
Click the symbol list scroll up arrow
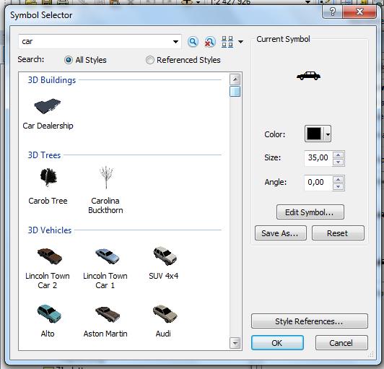pyautogui.click(x=235, y=79)
